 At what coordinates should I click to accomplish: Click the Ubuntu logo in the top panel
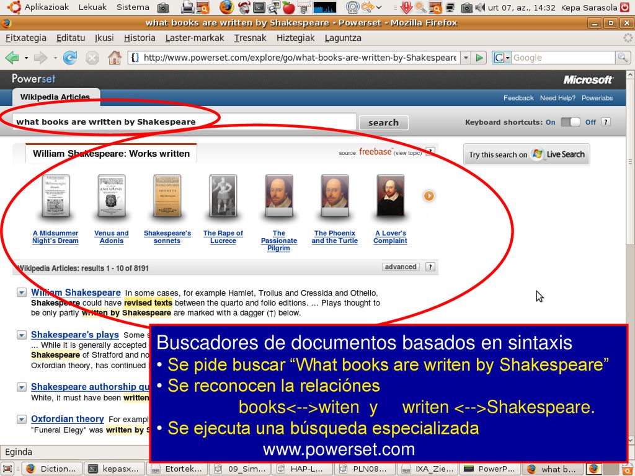tap(14, 7)
